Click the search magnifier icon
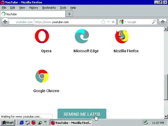Image resolution: width=168 pixels, height=126 pixels. [x=154, y=22]
